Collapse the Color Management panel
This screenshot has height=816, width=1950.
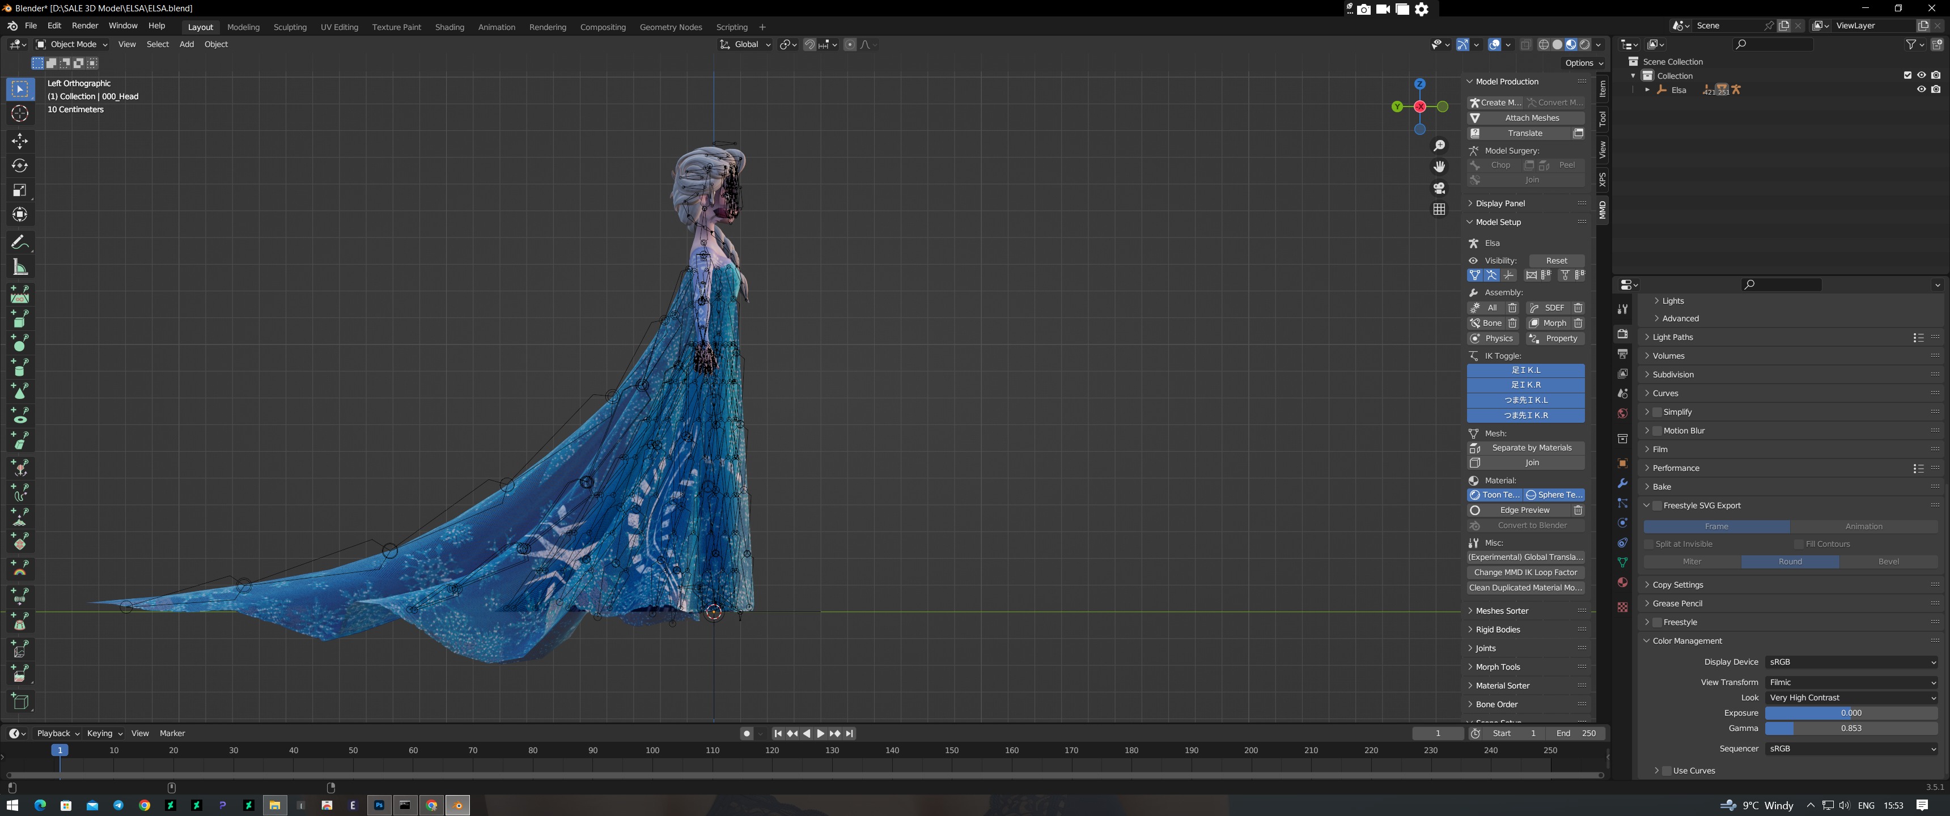1686,640
